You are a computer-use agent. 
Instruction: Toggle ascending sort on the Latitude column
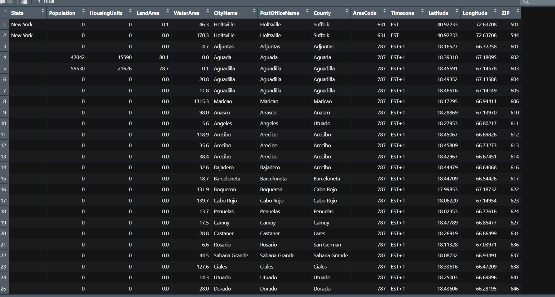pyautogui.click(x=456, y=13)
